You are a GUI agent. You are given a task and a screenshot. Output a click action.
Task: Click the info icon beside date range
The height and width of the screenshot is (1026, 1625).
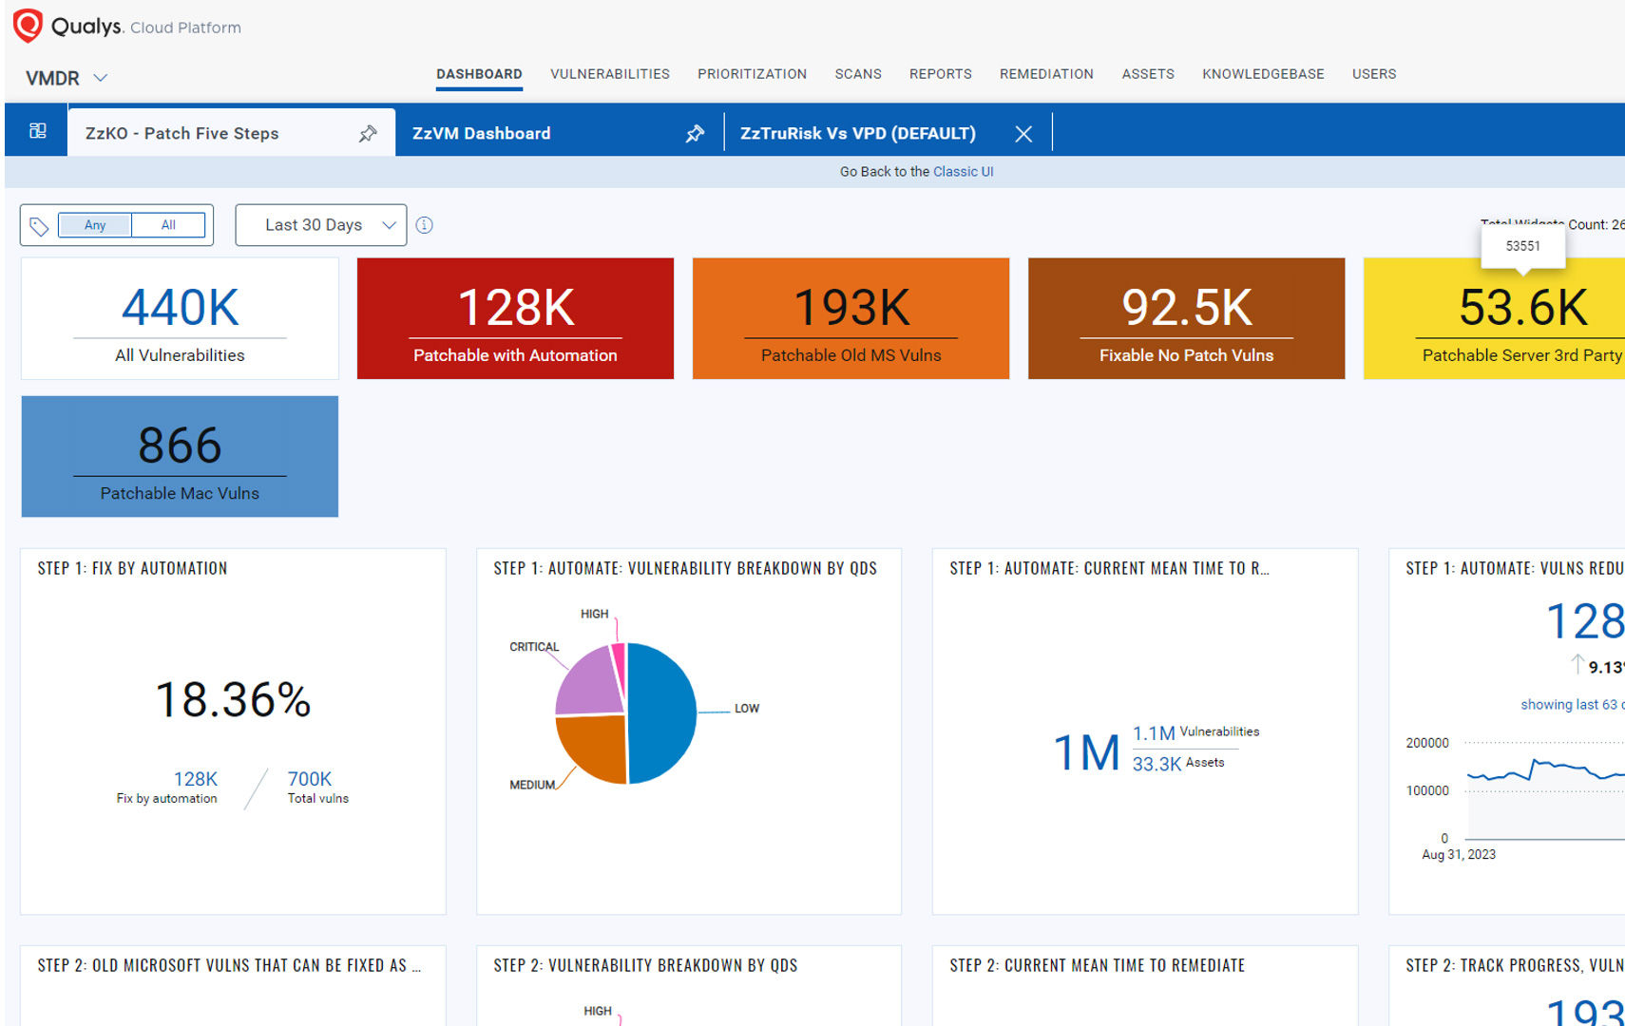coord(425,225)
